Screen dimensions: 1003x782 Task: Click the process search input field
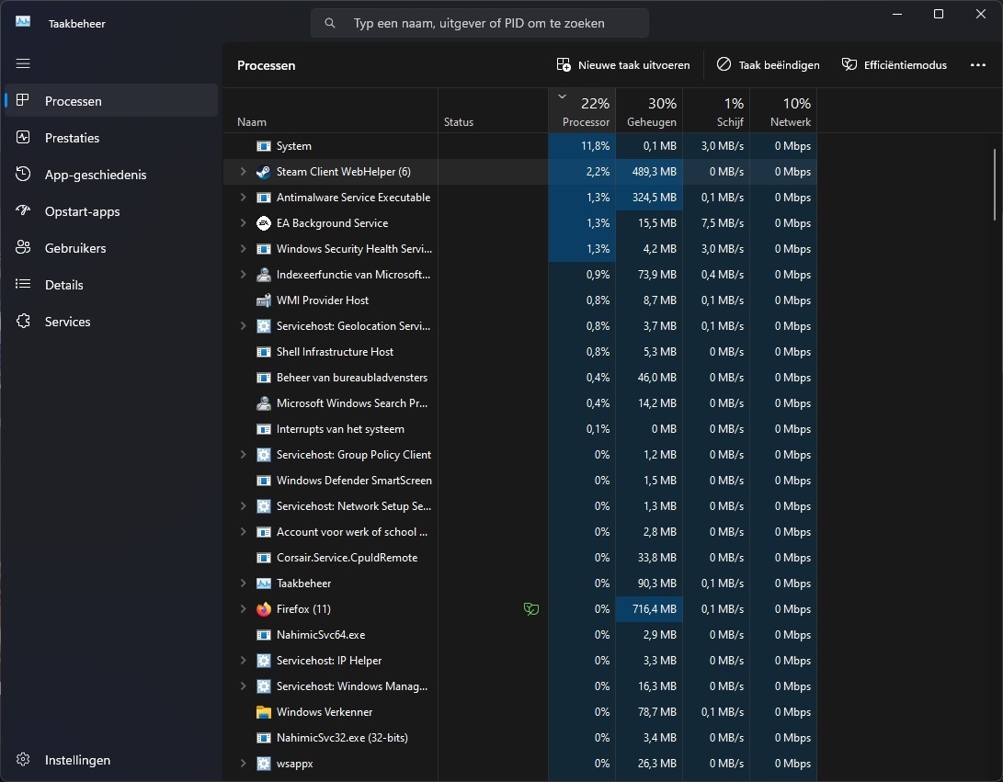pos(480,23)
